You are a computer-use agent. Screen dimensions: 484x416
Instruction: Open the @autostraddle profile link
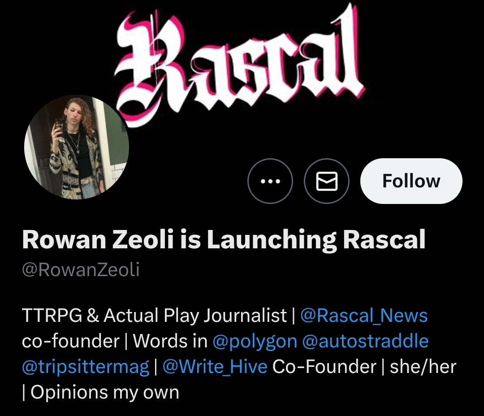[366, 341]
